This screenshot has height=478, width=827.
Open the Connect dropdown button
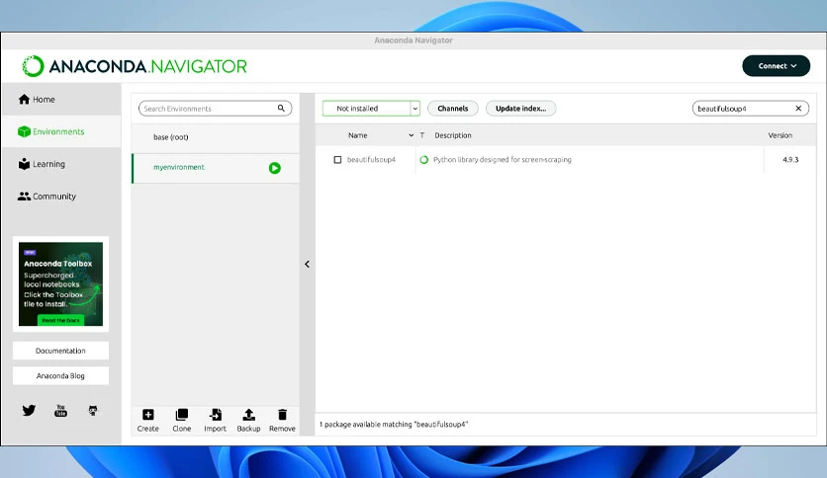[x=776, y=66]
